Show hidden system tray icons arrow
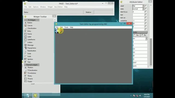Image resolution: width=175 pixels, height=98 pixels. click(x=131, y=96)
